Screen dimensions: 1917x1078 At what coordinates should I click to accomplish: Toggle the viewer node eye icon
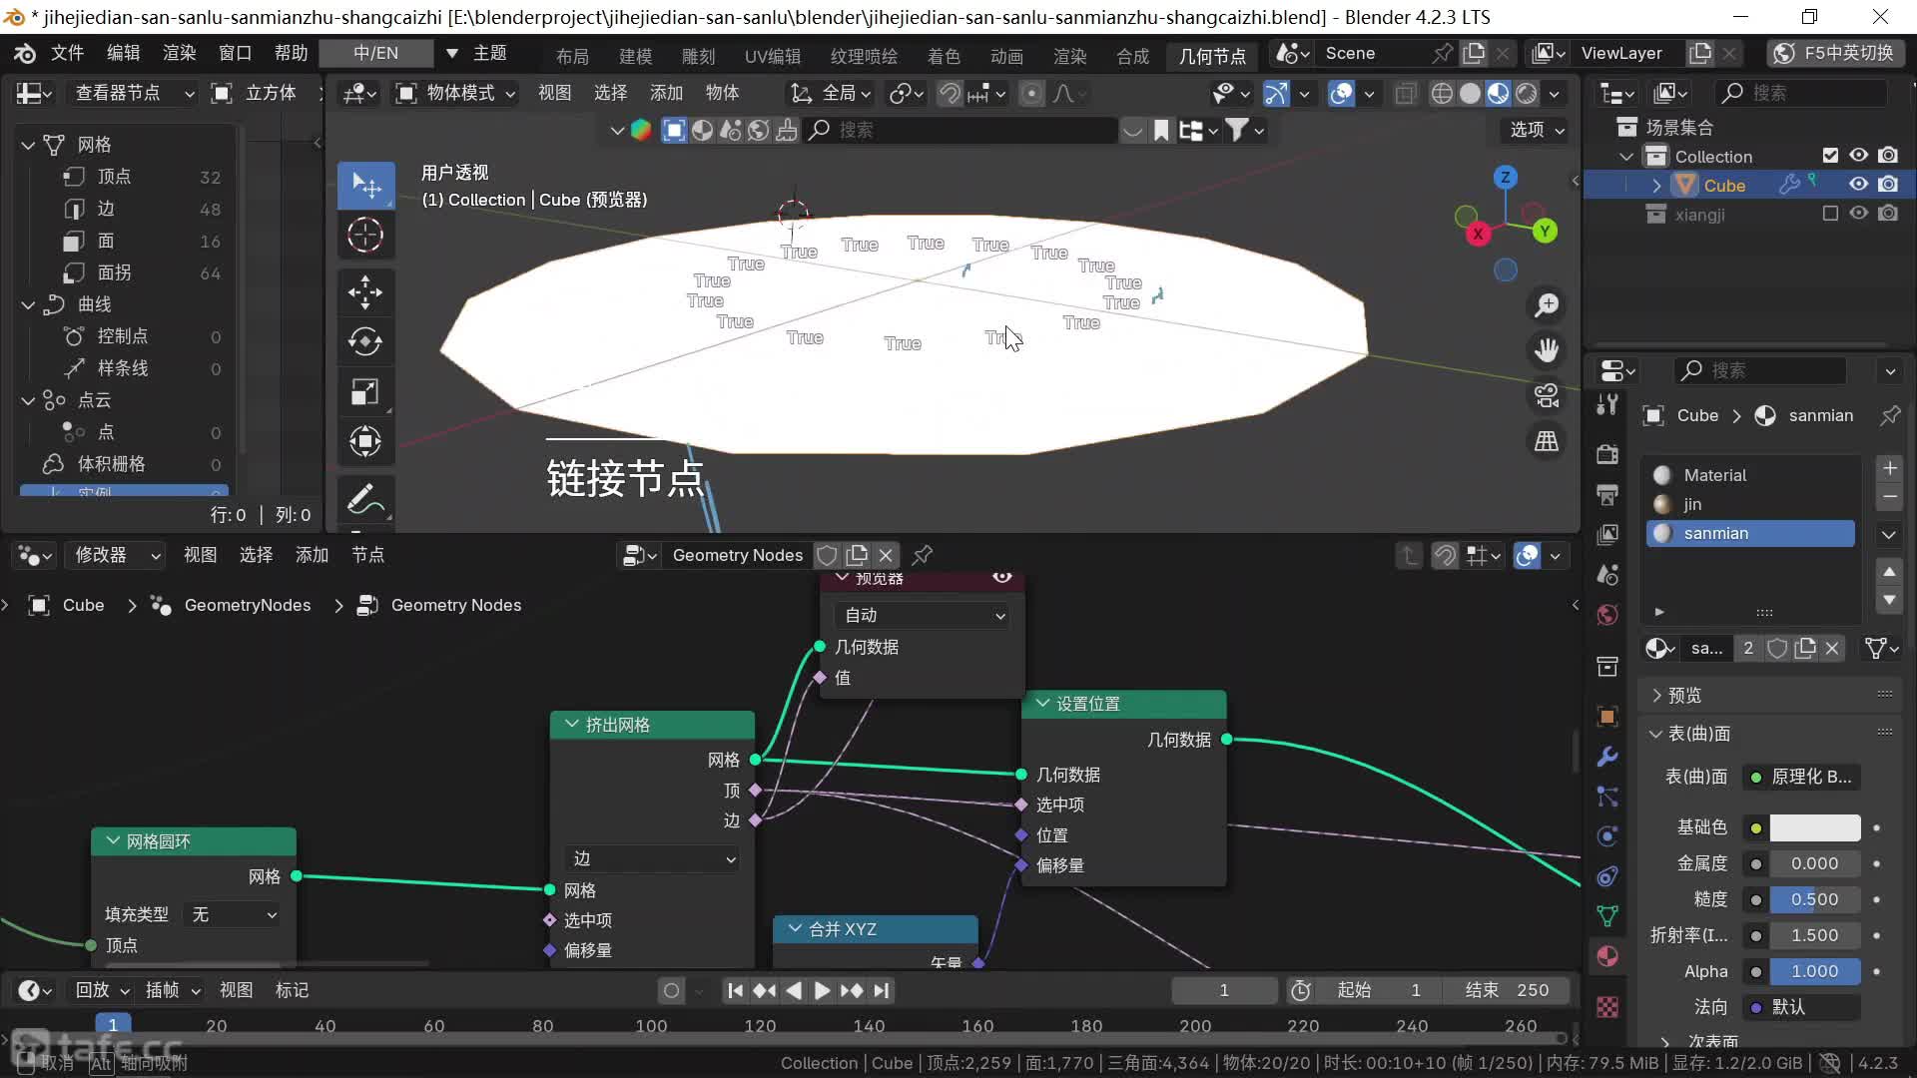coord(1002,578)
